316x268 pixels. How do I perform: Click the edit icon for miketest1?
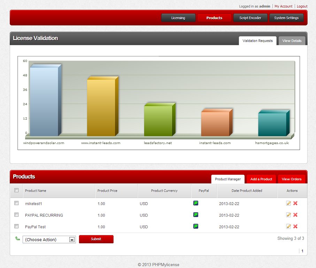point(288,203)
